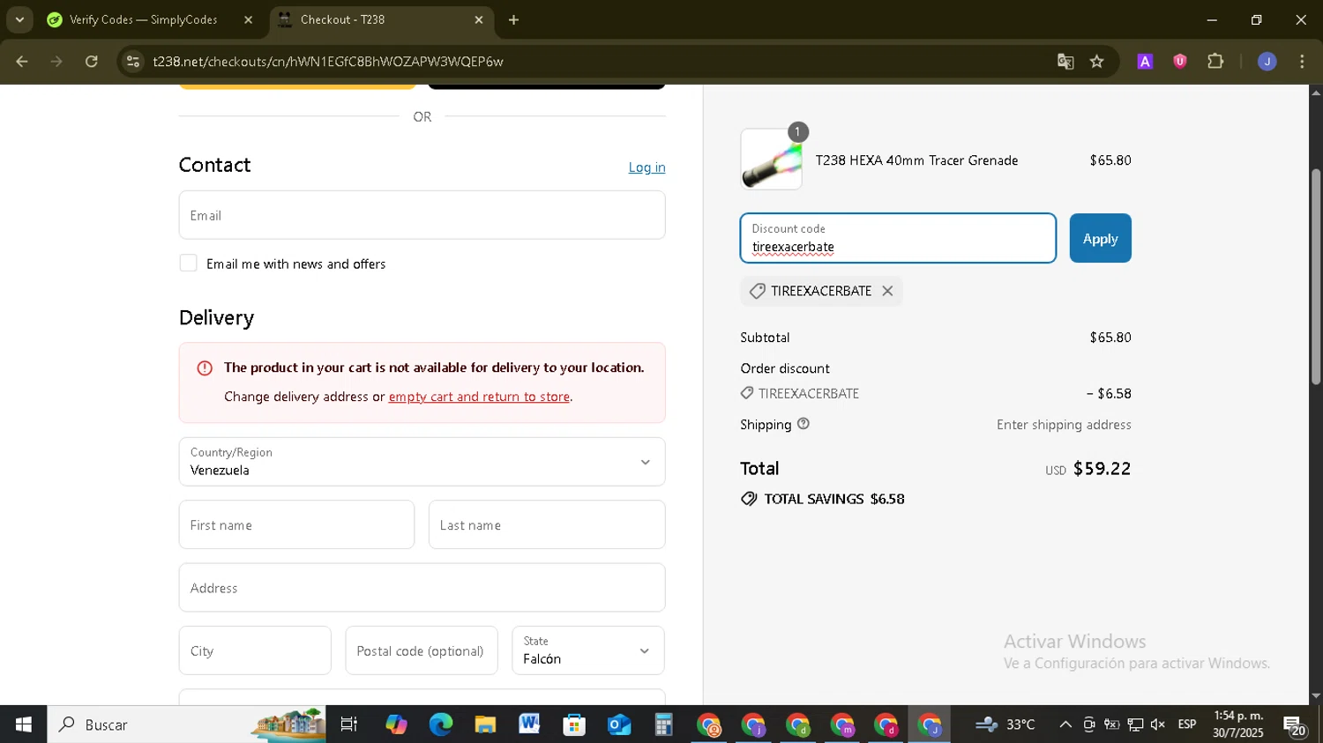Click the network tray icon
This screenshot has height=743, width=1323.
tap(1135, 724)
